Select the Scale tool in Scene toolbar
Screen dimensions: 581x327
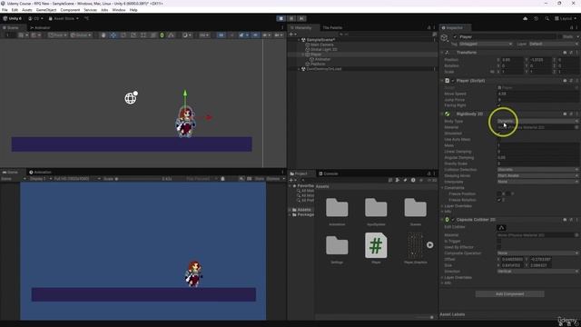[x=133, y=35]
